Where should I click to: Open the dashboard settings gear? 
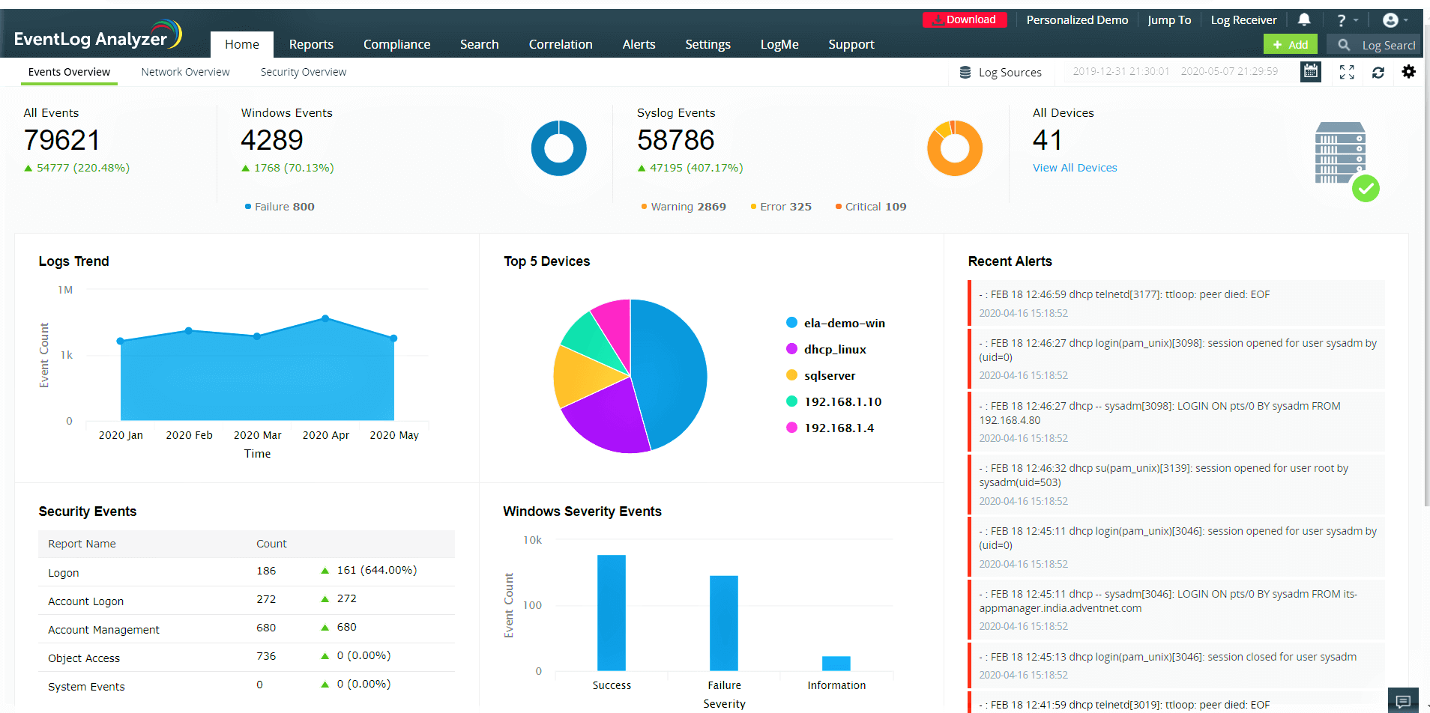(1409, 71)
